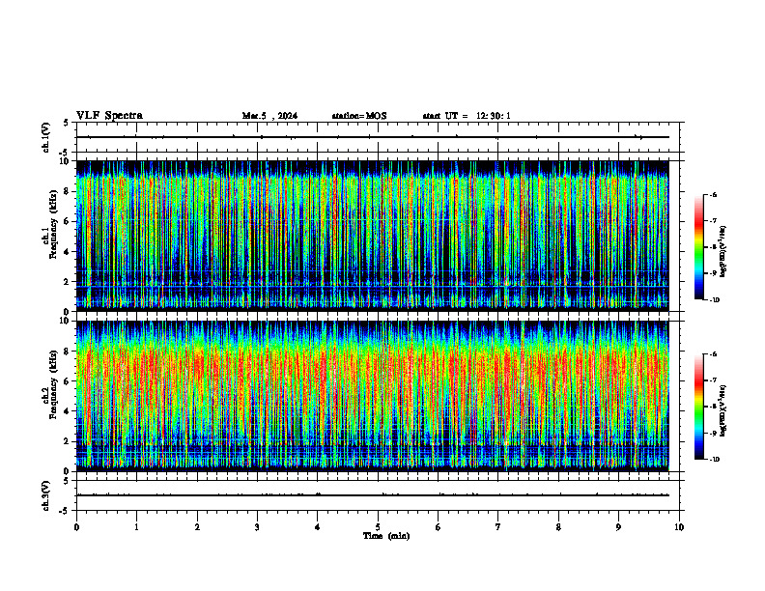This screenshot has height=591, width=765.
Task: Click the "6" kHz tick of ch.1 spectrogram
Action: coord(69,221)
